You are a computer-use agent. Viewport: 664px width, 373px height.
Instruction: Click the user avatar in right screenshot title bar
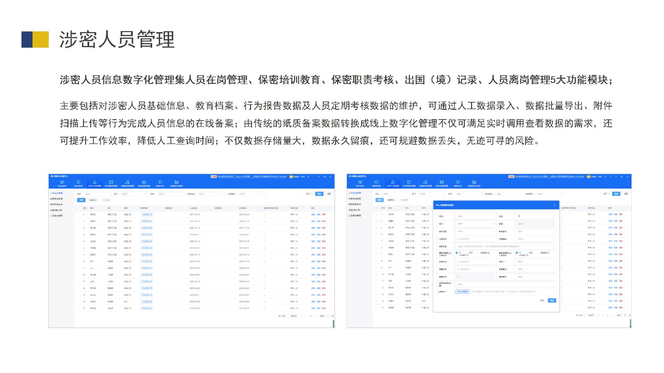pyautogui.click(x=589, y=176)
